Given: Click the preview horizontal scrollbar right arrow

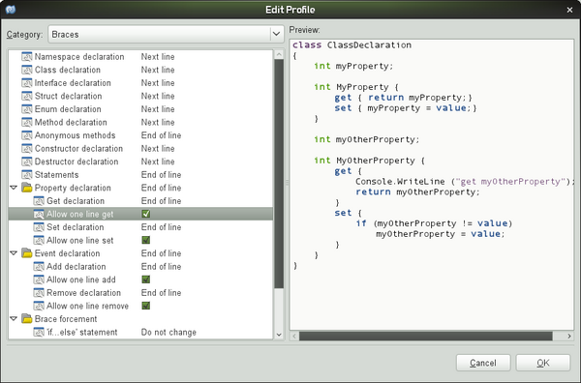Looking at the screenshot, I should point(569,336).
